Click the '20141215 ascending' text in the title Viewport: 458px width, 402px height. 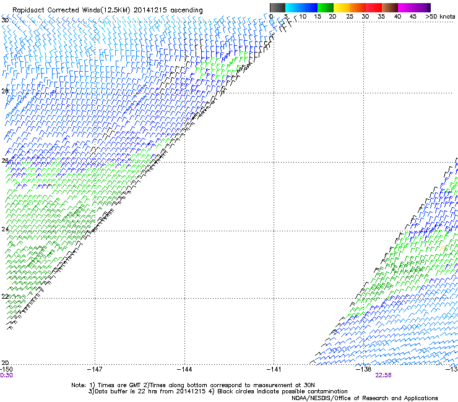pyautogui.click(x=168, y=10)
